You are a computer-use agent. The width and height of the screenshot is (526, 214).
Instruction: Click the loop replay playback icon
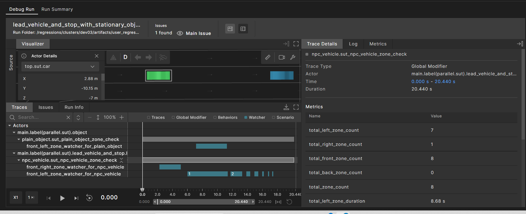[89, 198]
